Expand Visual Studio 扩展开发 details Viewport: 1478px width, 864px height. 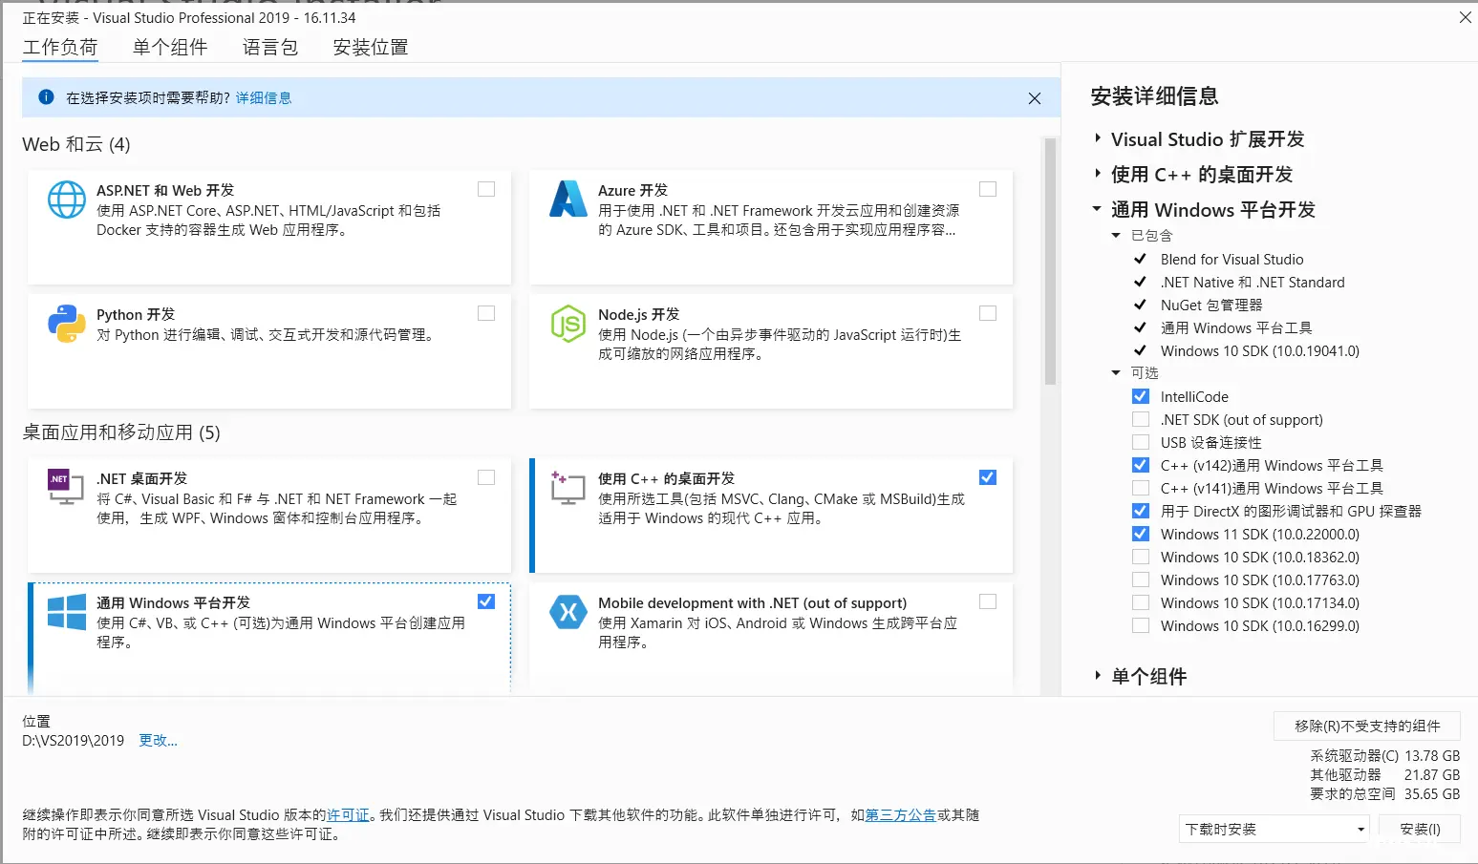pyautogui.click(x=1098, y=138)
